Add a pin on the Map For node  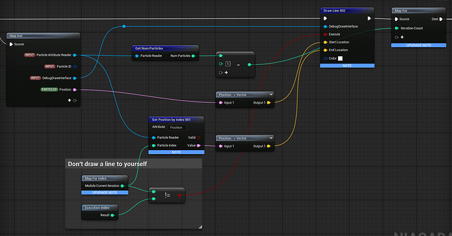pyautogui.click(x=402, y=37)
